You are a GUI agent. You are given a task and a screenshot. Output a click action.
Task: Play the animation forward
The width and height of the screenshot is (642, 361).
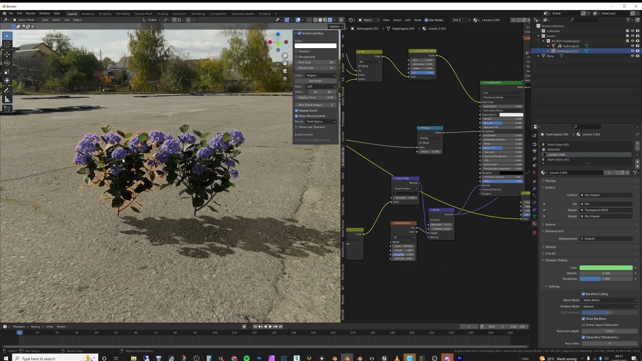[270, 327]
